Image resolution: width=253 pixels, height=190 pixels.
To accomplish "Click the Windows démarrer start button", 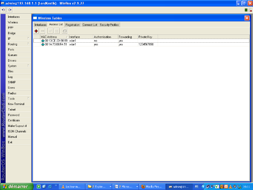I will [16, 186].
